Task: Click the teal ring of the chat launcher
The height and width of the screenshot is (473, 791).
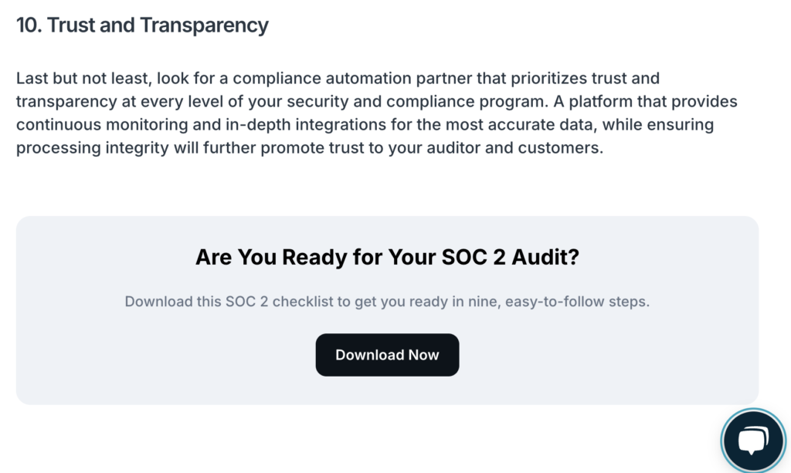Action: 723,441
